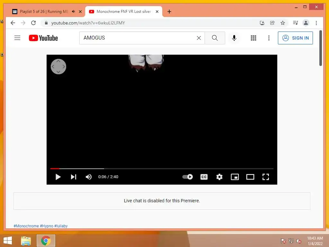
Task: Click the muted volume tray icon
Action: tap(299, 241)
